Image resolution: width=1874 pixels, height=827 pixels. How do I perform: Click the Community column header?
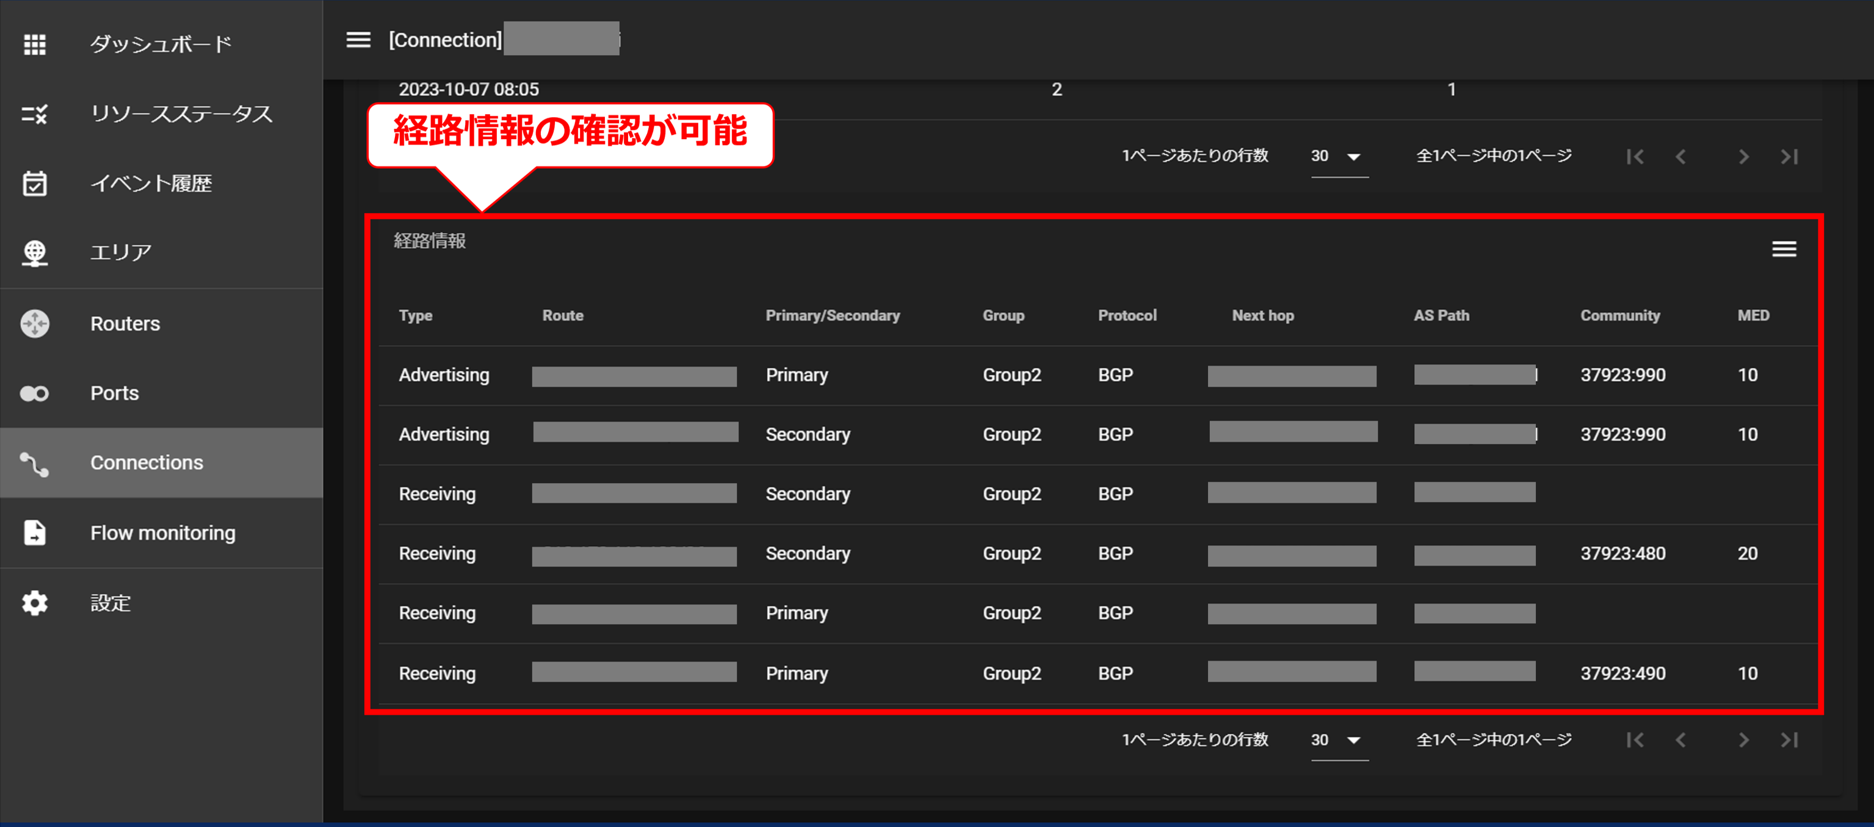(1619, 315)
